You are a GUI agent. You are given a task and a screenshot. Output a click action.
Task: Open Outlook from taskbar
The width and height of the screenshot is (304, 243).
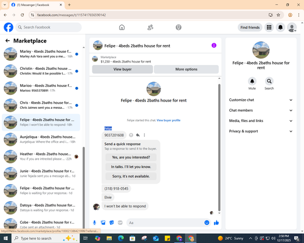[x=156, y=238]
